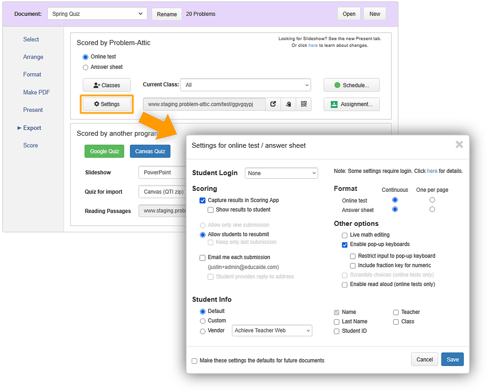Click the copy test link icon
Viewport: 487px width, 391px height.
(288, 104)
